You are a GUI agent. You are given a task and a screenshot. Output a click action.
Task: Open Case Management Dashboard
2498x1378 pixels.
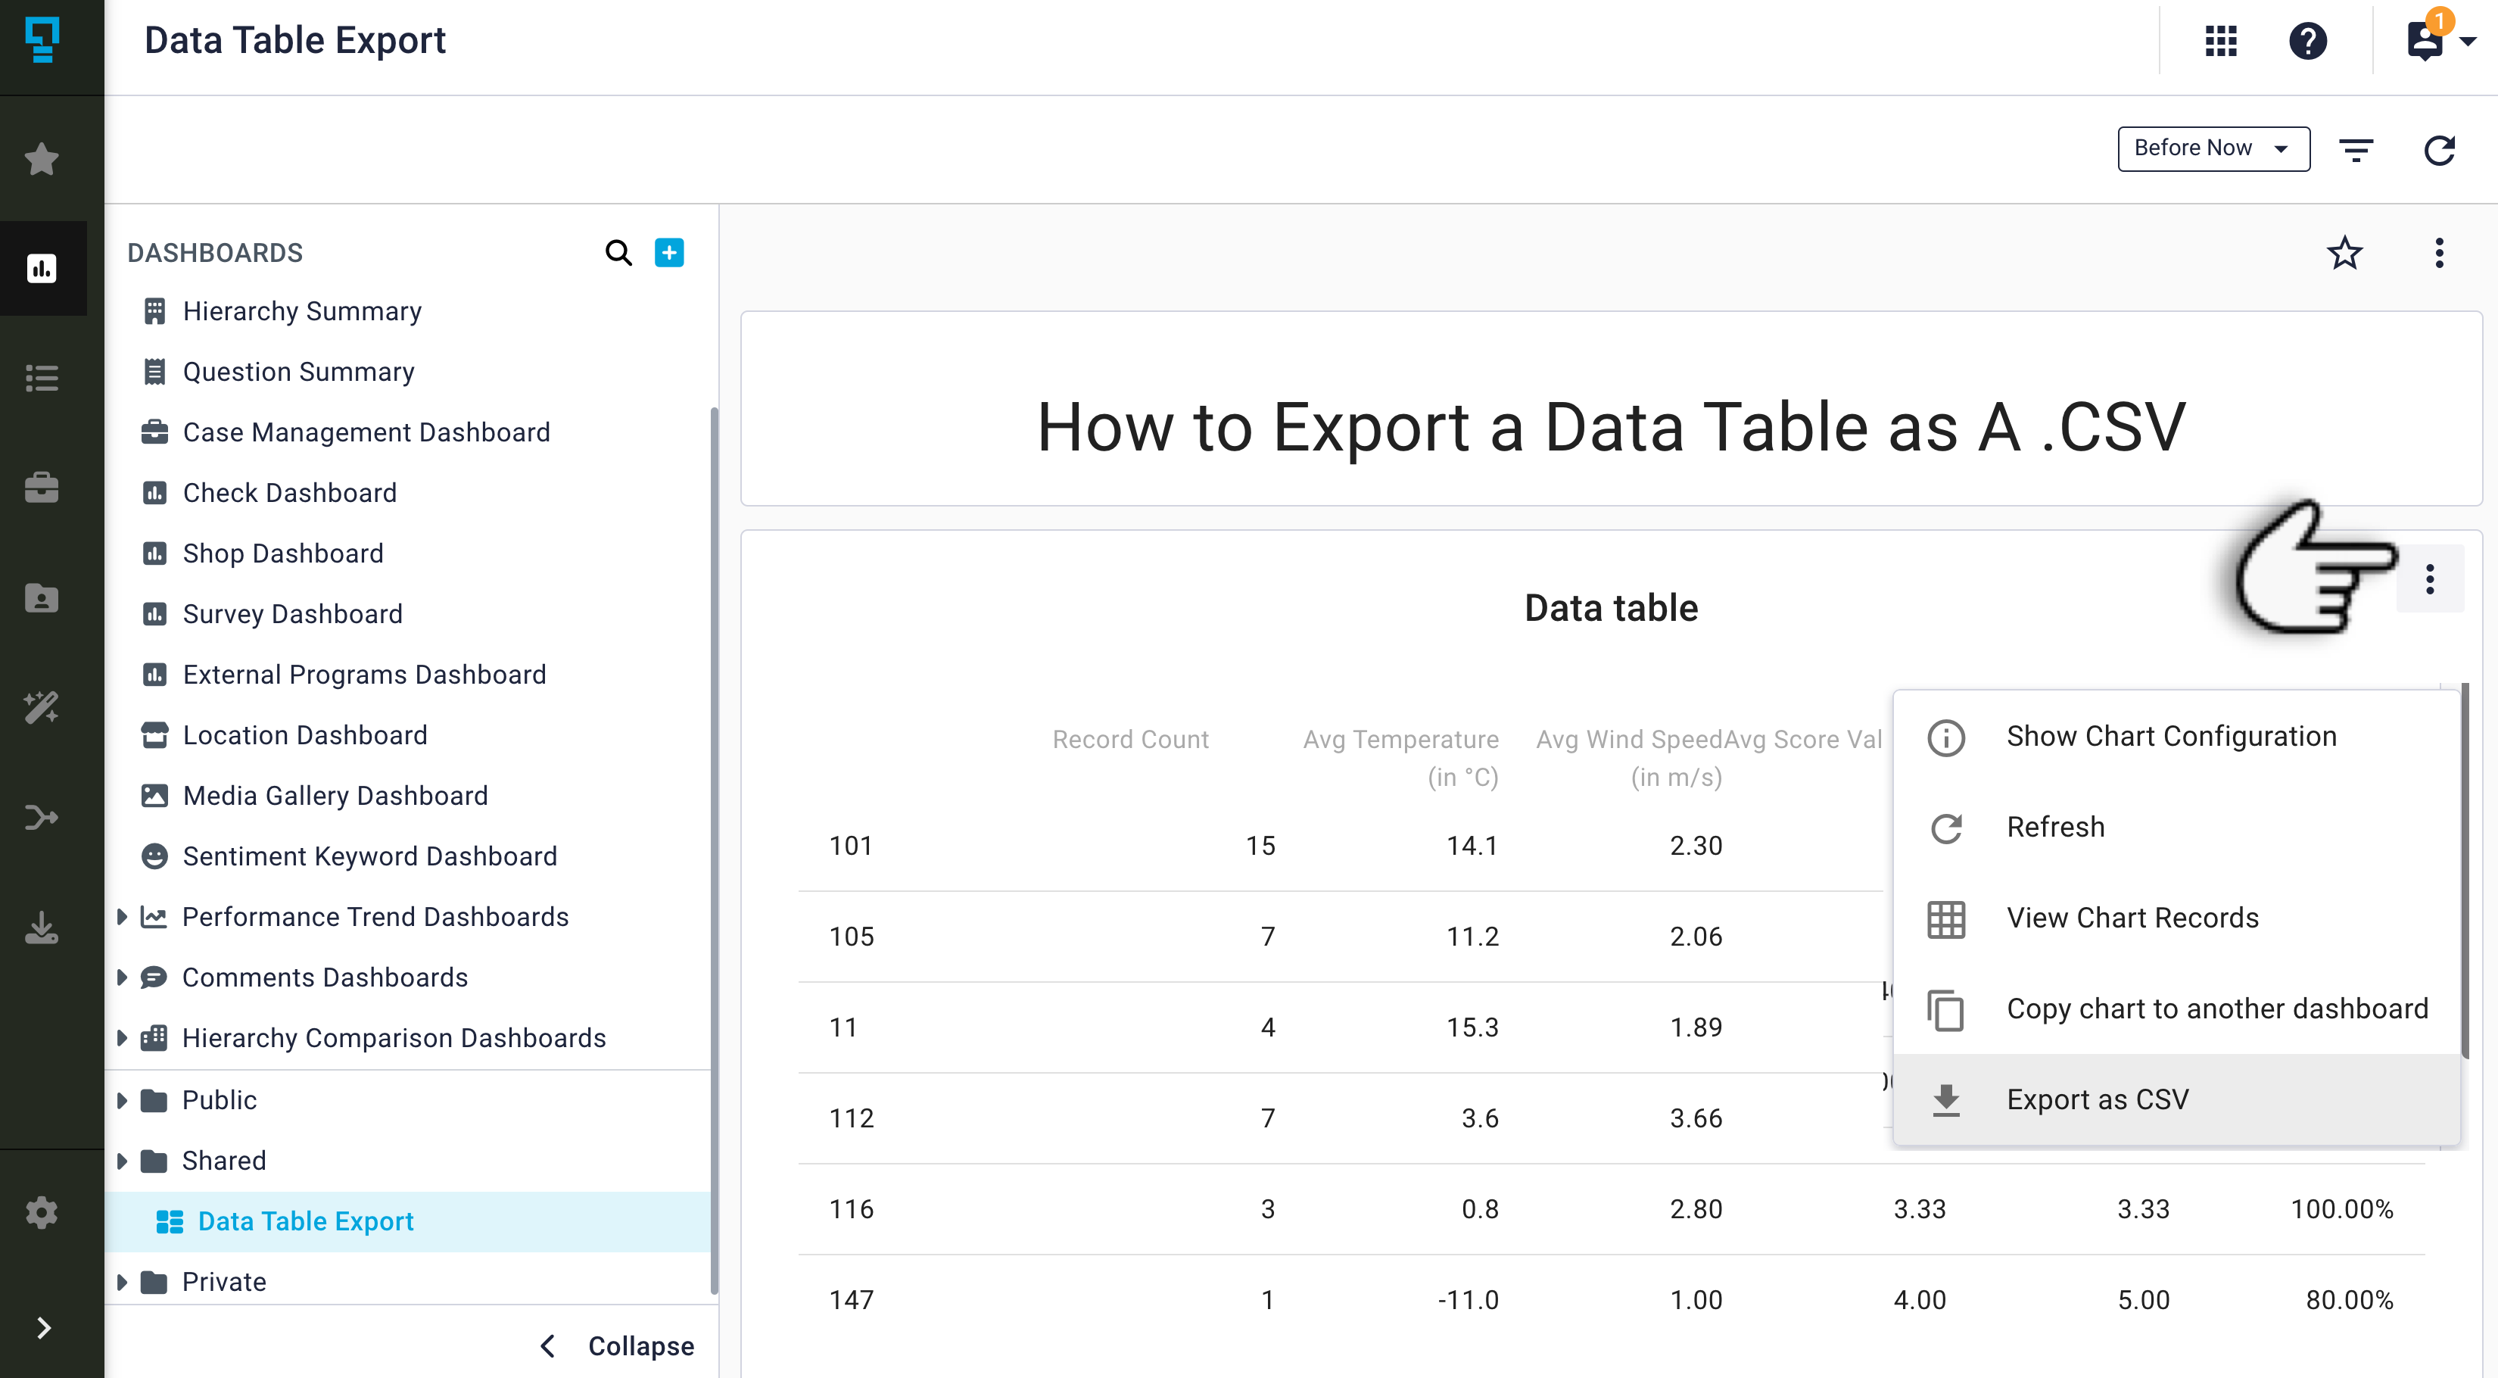click(366, 432)
